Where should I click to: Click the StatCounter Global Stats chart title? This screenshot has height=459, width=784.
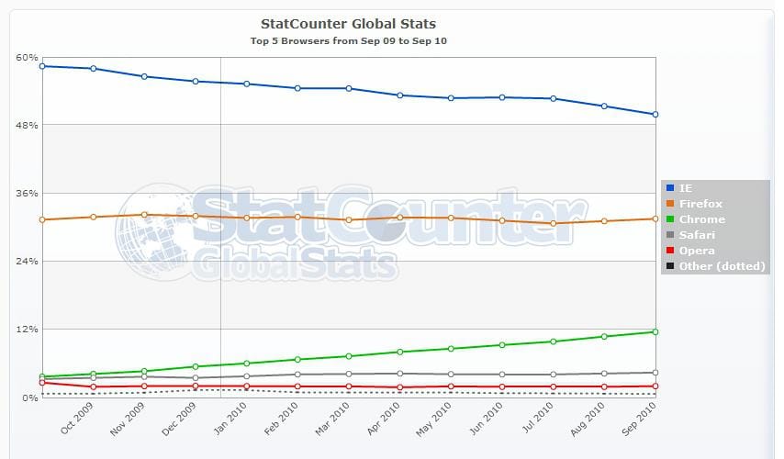coord(349,24)
